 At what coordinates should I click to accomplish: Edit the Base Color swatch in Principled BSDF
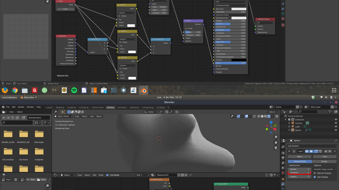coord(238,9)
